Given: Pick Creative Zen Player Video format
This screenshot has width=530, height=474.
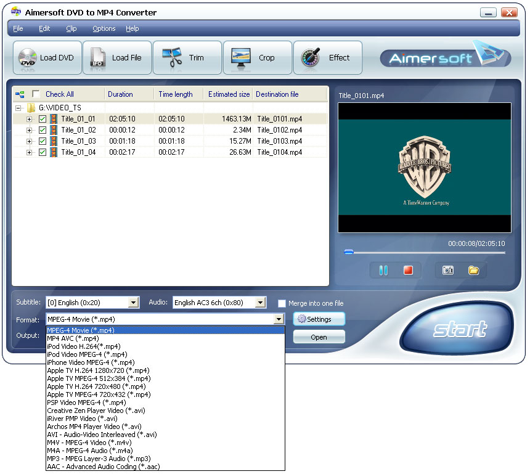Looking at the screenshot, I should (x=165, y=411).
